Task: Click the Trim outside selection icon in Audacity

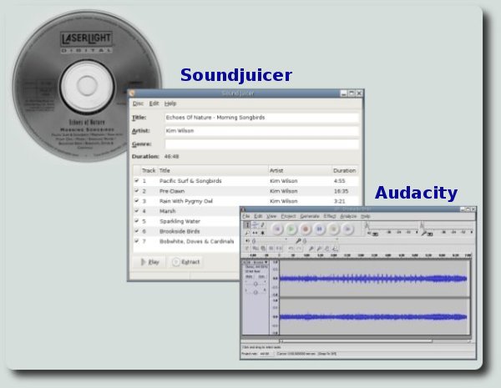Action: 271,249
